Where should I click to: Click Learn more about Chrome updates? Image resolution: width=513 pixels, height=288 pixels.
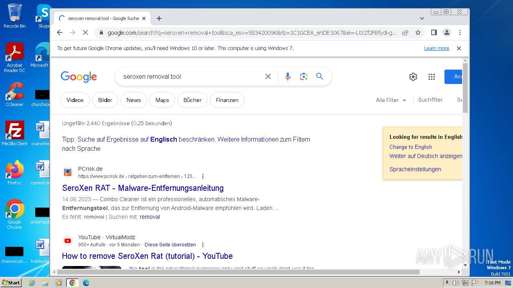[436, 48]
